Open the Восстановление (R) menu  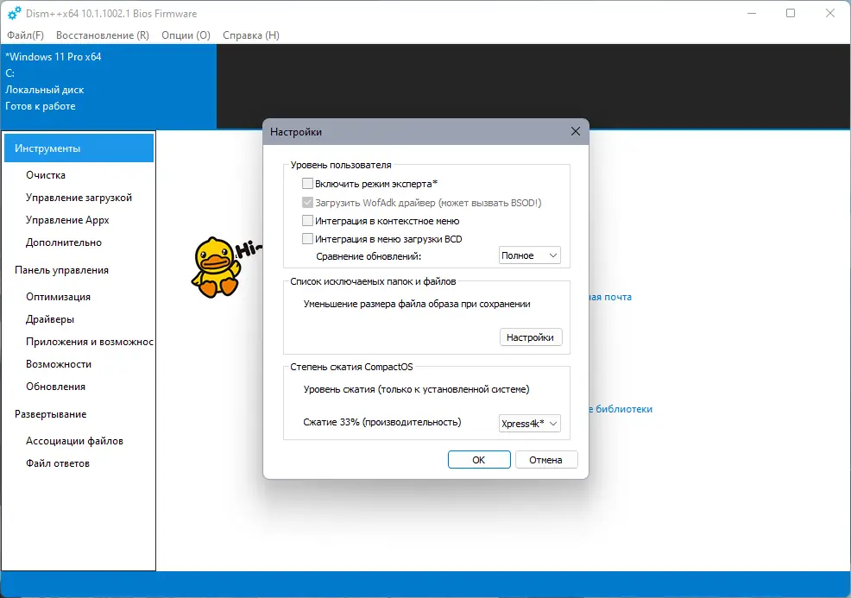coord(103,35)
